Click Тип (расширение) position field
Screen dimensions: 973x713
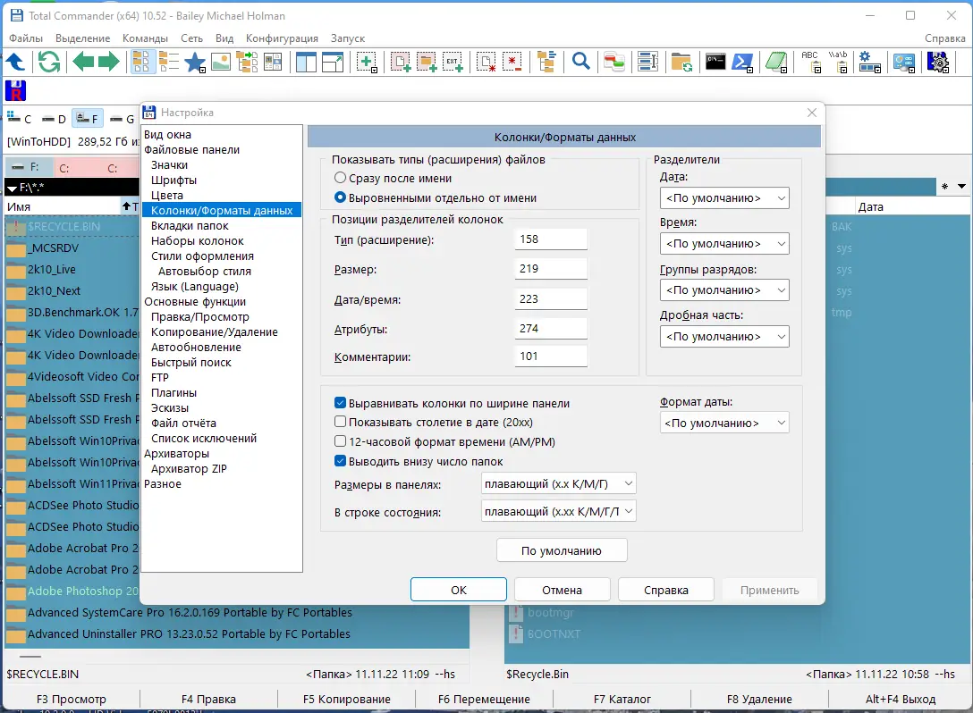(x=551, y=239)
